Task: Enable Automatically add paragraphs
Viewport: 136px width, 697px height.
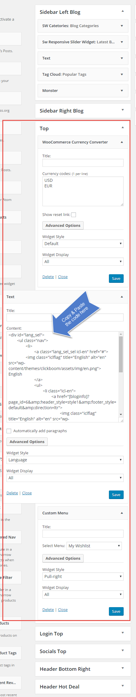Action: tap(9, 431)
